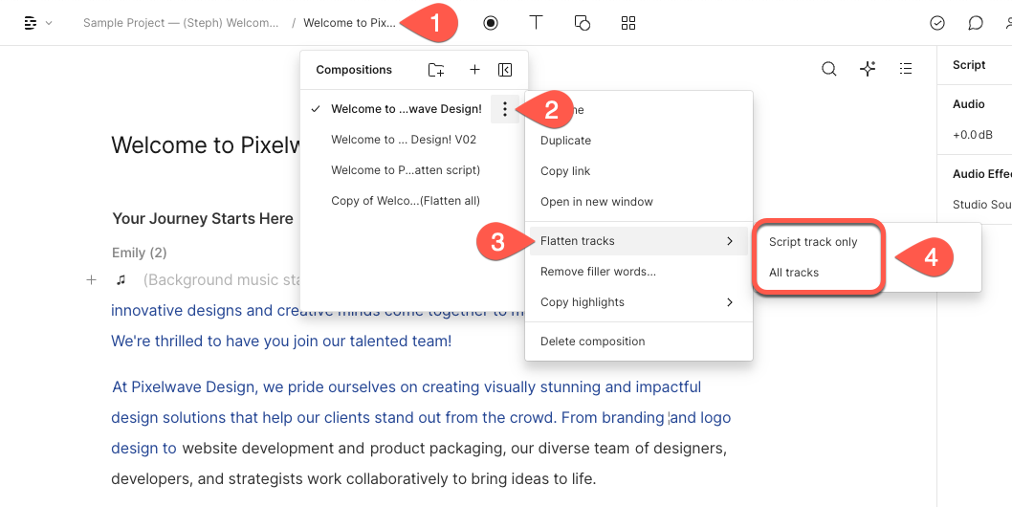Click the Studio Sou... audio effect

click(982, 205)
